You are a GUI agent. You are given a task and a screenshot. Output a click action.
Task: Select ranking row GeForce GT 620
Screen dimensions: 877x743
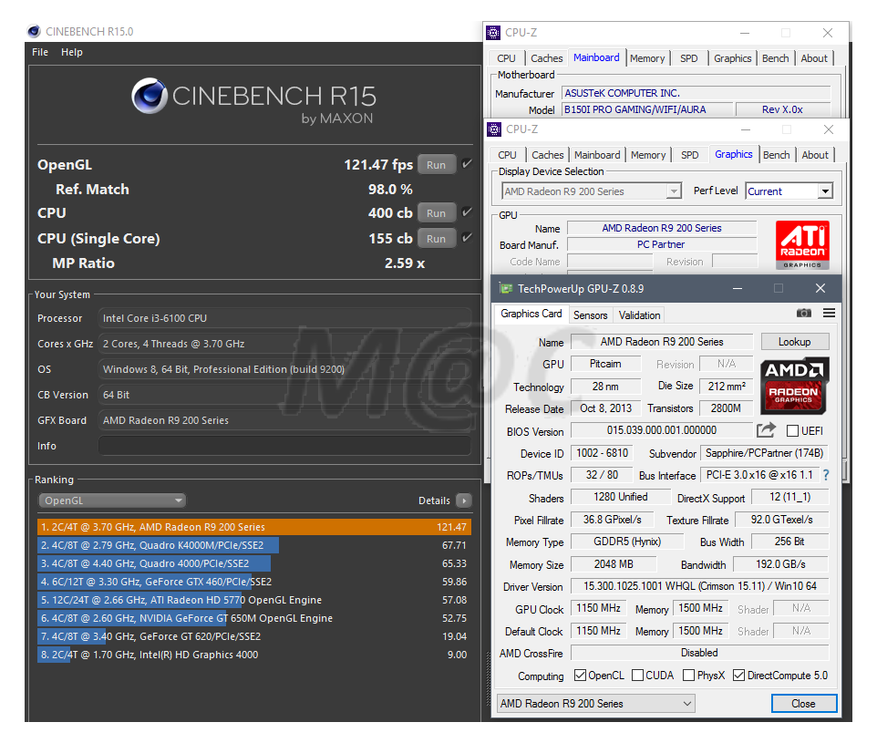[x=254, y=636]
